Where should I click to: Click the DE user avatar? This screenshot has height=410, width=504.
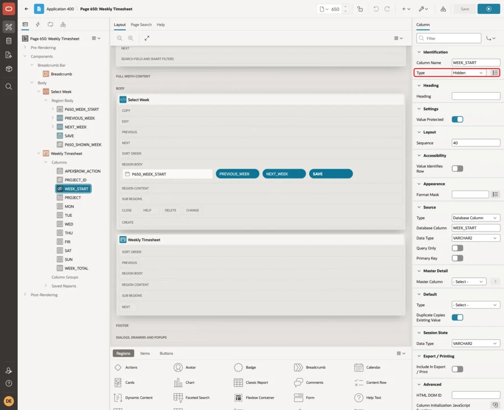pos(9,401)
